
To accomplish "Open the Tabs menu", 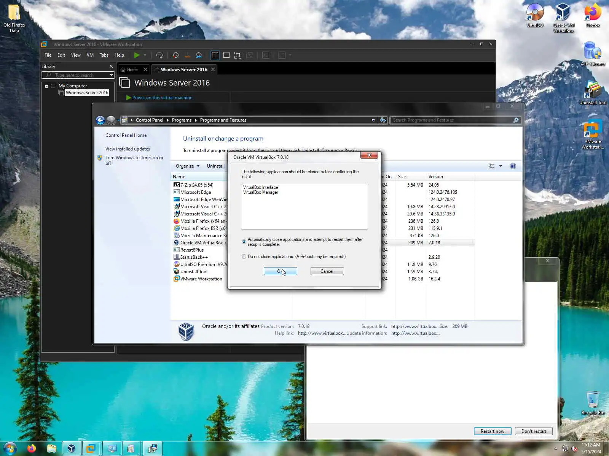I will tap(104, 55).
